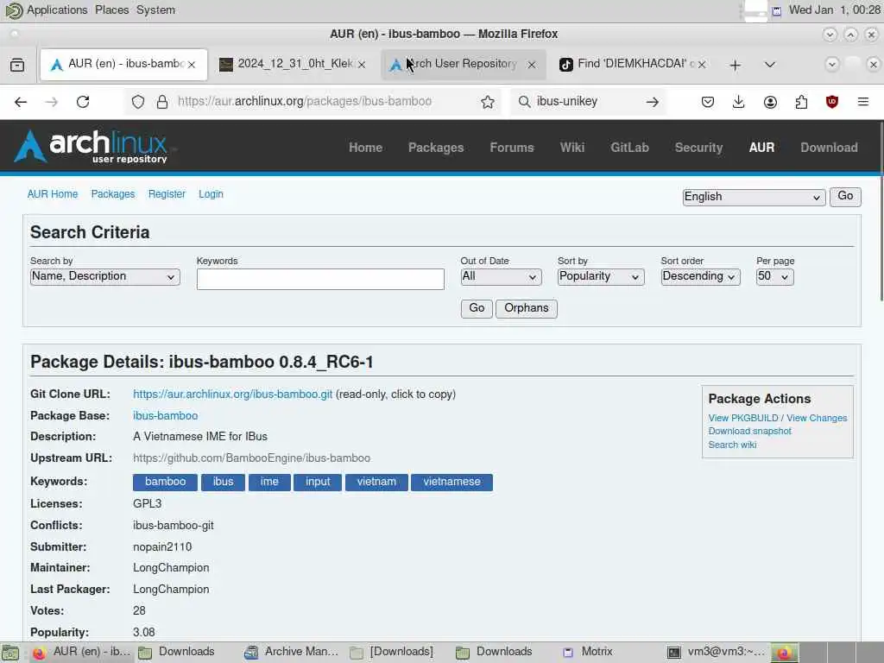
Task: Open the Register link
Action: pos(167,194)
